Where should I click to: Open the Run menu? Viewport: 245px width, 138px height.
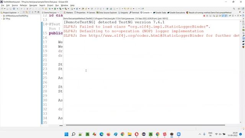click(57, 5)
